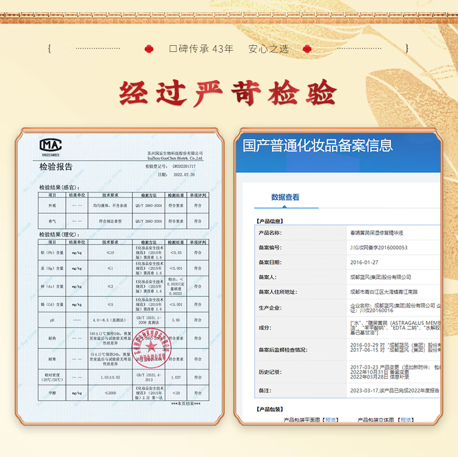Viewport: 458px width, 457px height.
Task: Click the 口碑传承 43年 slogan text
Action: click(201, 49)
